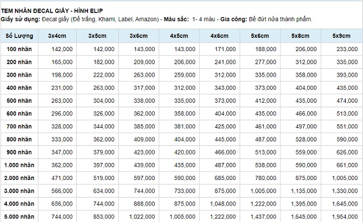Click the 3x4cm column header
This screenshot has height=222, width=364.
tap(57, 36)
